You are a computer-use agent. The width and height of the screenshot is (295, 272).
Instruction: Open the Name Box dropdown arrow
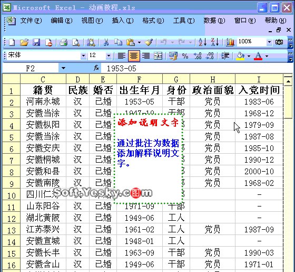coord(63,68)
